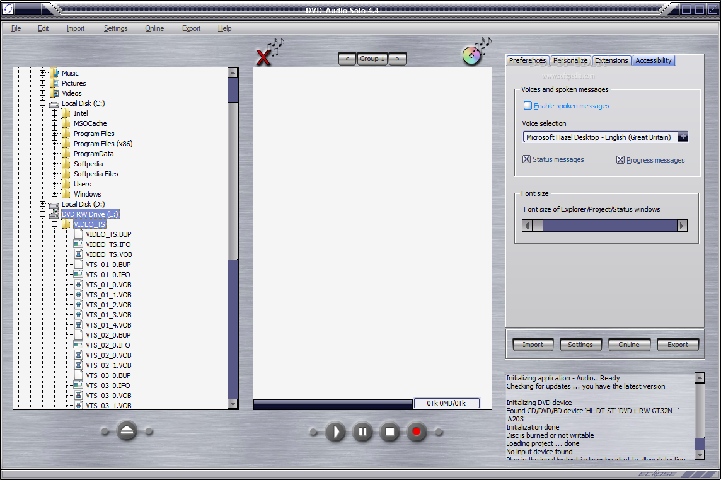Click the Local Disk (D:) drive icon

[x=54, y=205]
